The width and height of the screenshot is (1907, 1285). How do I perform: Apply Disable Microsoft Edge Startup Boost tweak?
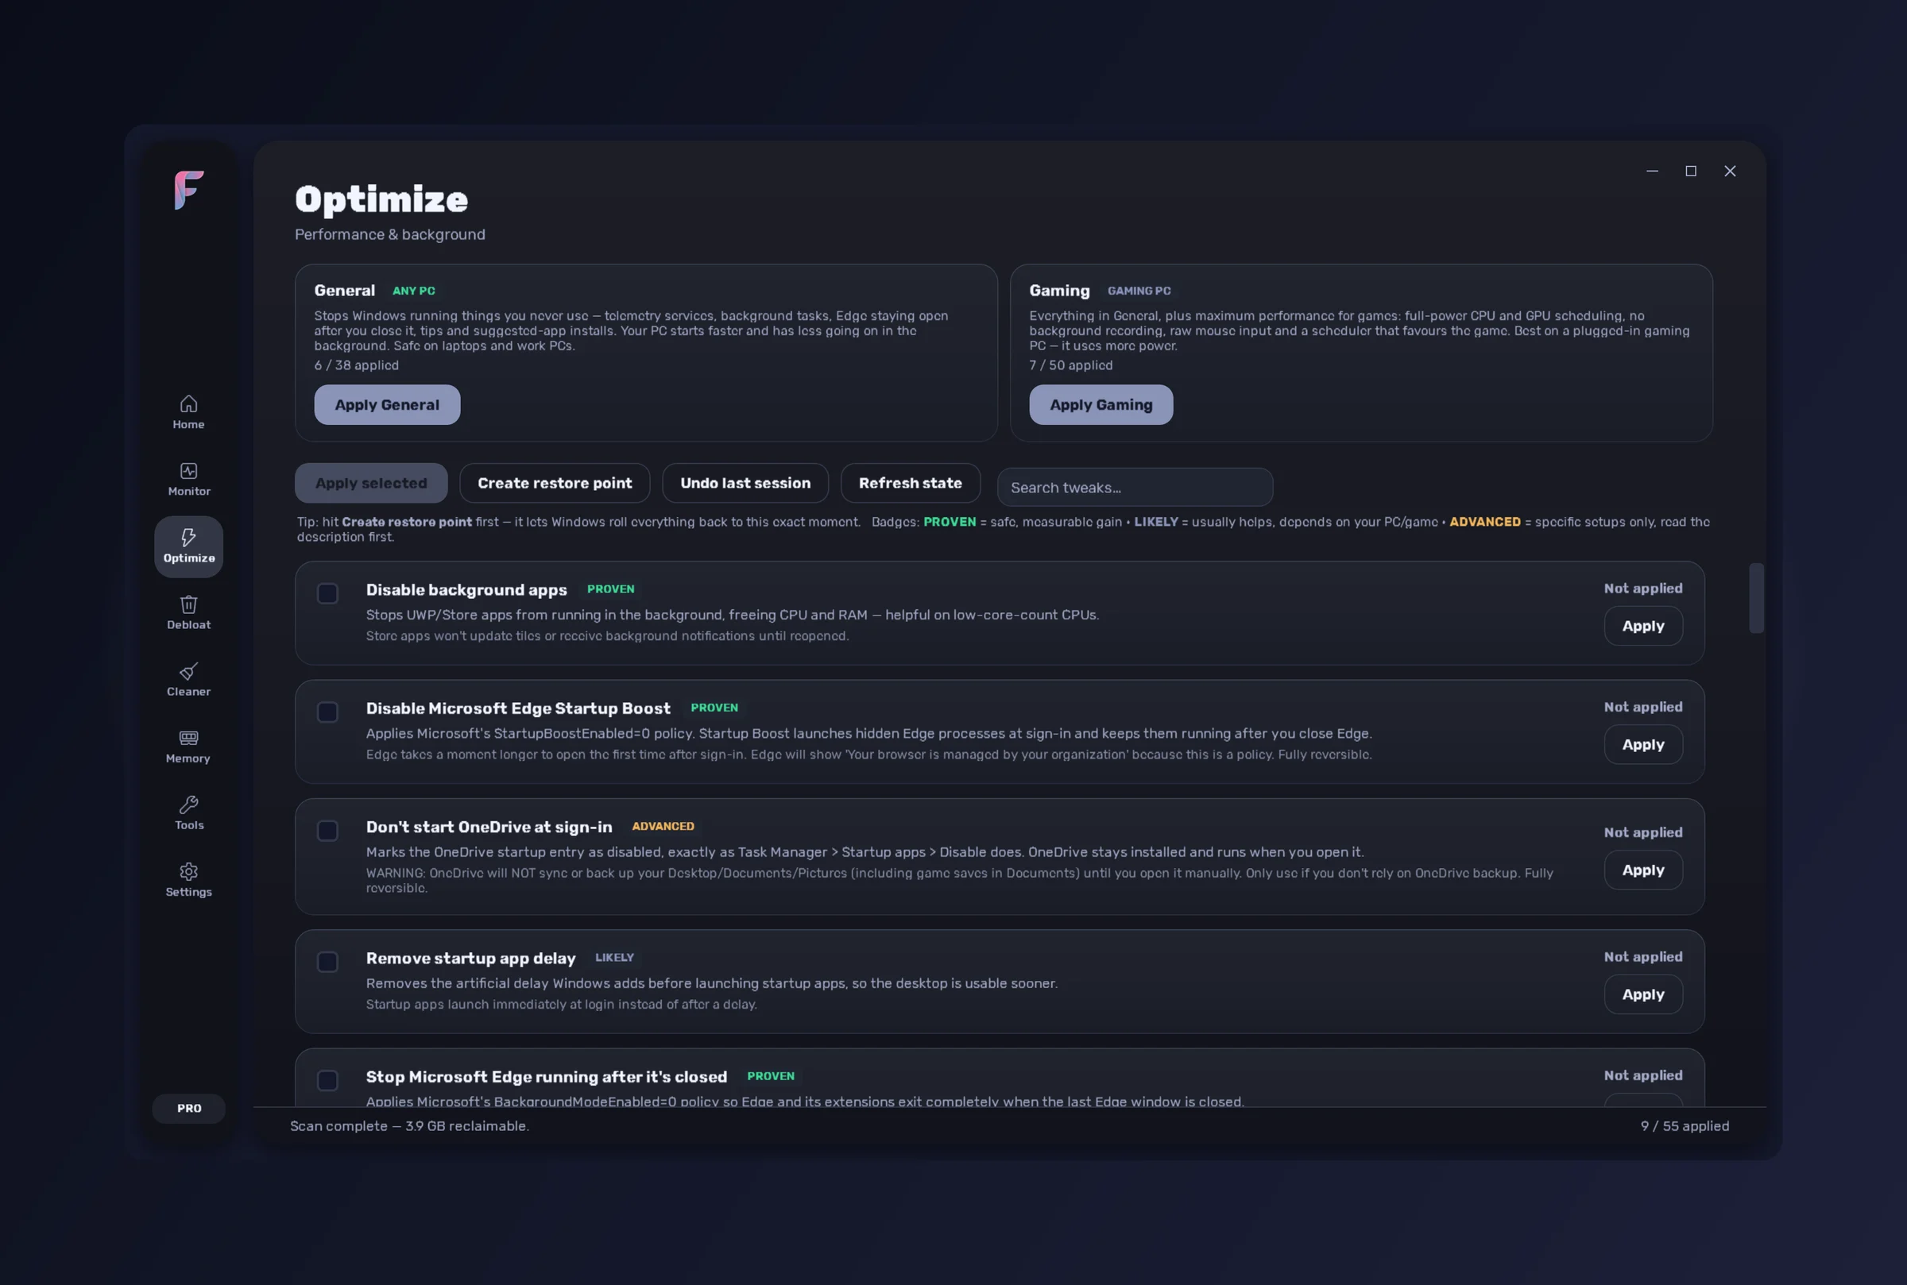point(1643,745)
